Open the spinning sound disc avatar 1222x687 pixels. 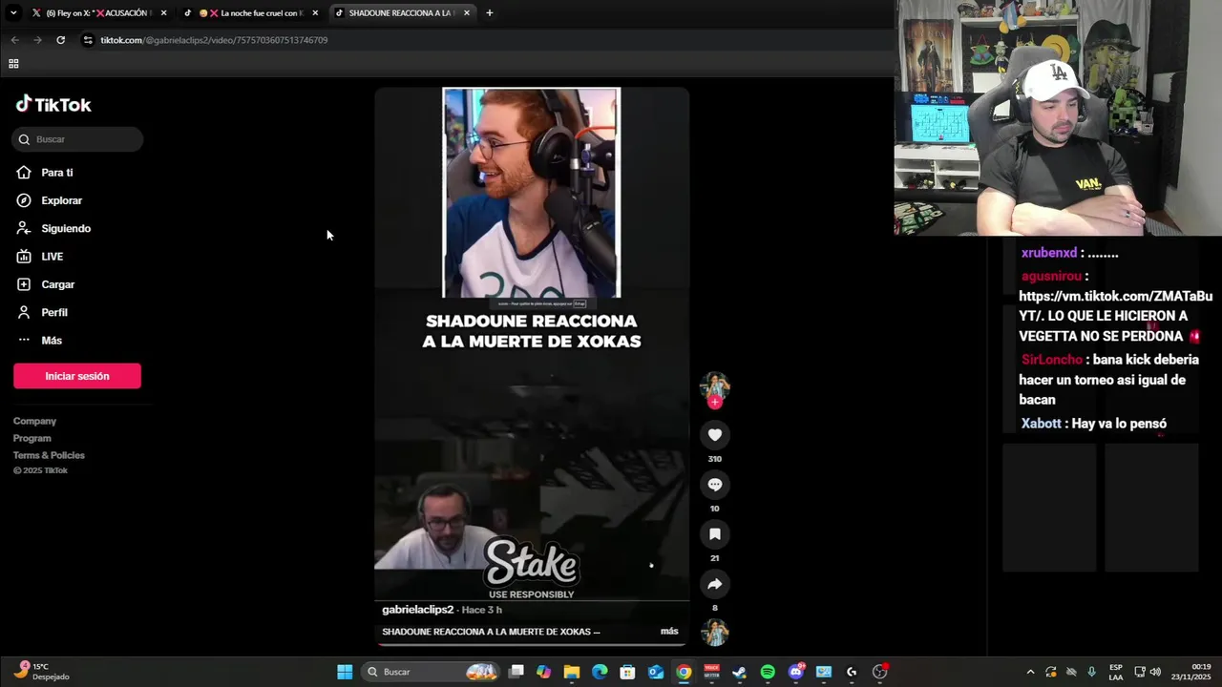[x=714, y=633]
